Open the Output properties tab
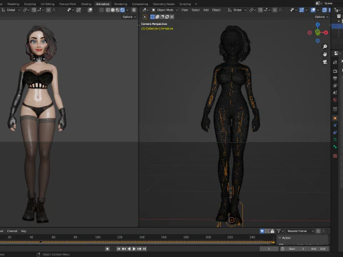This screenshot has height=257, width=343. [x=335, y=79]
